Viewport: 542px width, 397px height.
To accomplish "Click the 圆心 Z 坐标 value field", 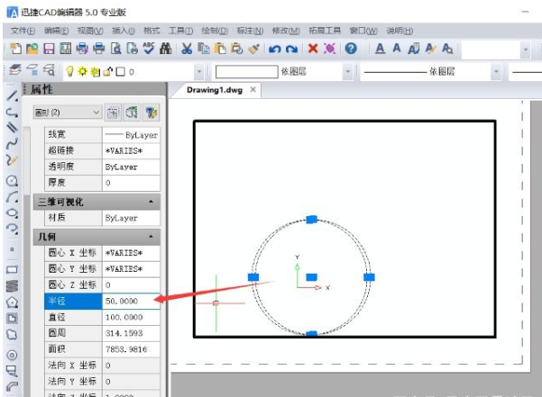I will 131,284.
